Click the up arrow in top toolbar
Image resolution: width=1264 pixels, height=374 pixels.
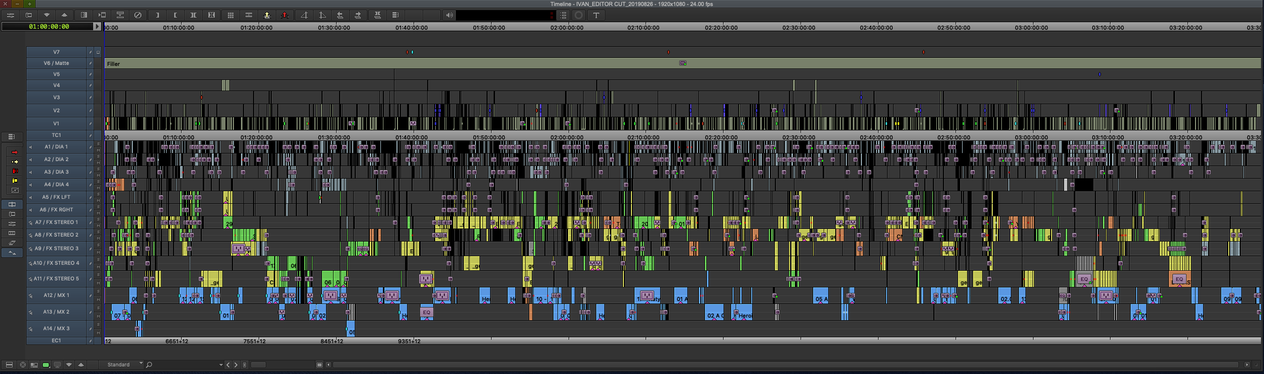(64, 15)
